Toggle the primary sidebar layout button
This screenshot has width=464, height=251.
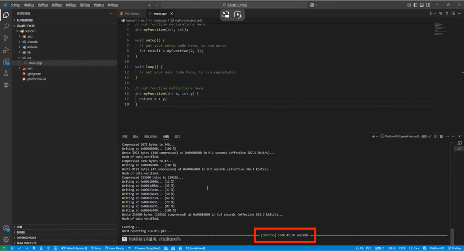click(416, 5)
